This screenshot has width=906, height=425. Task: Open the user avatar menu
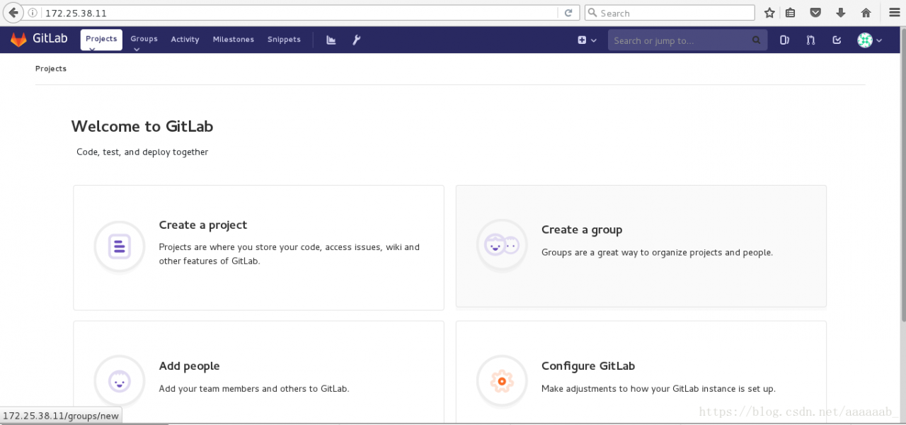click(870, 40)
